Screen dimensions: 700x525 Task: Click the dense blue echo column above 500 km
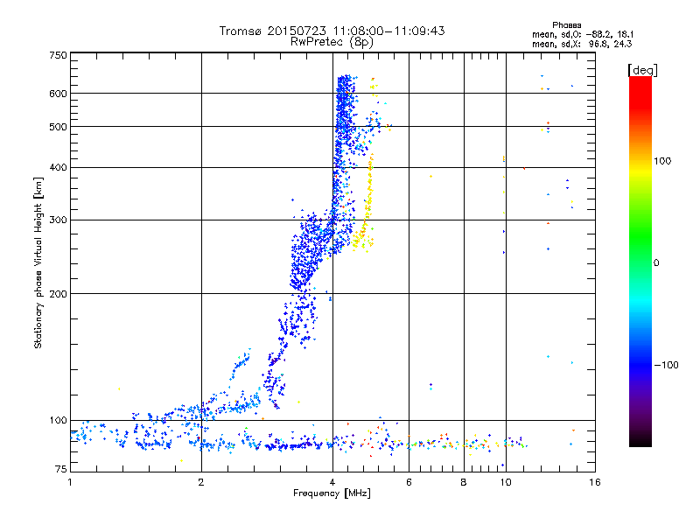click(344, 101)
